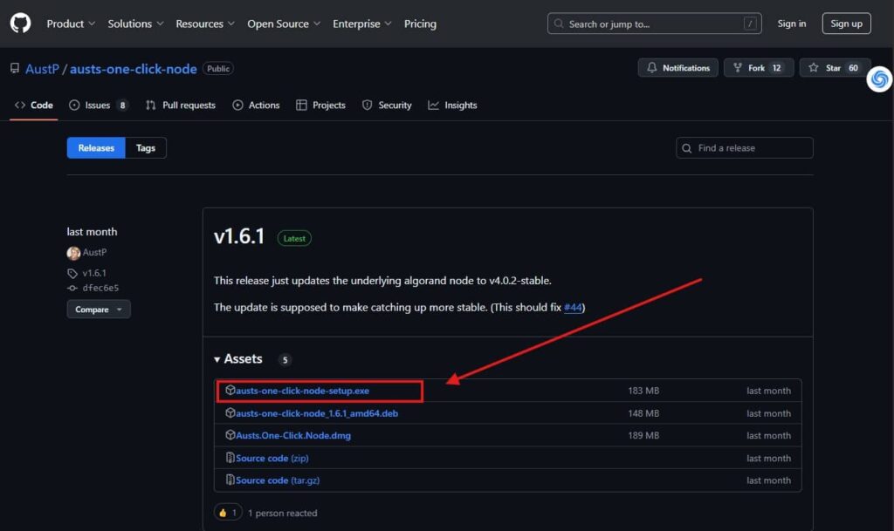Download austs-one-click-node-setup.exe
The width and height of the screenshot is (894, 531).
click(x=302, y=391)
